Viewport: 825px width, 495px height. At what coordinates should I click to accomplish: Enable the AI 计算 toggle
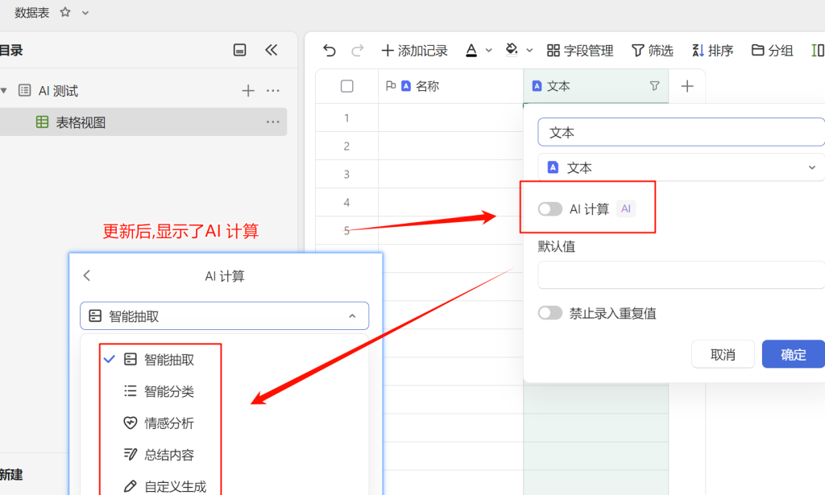pyautogui.click(x=549, y=209)
